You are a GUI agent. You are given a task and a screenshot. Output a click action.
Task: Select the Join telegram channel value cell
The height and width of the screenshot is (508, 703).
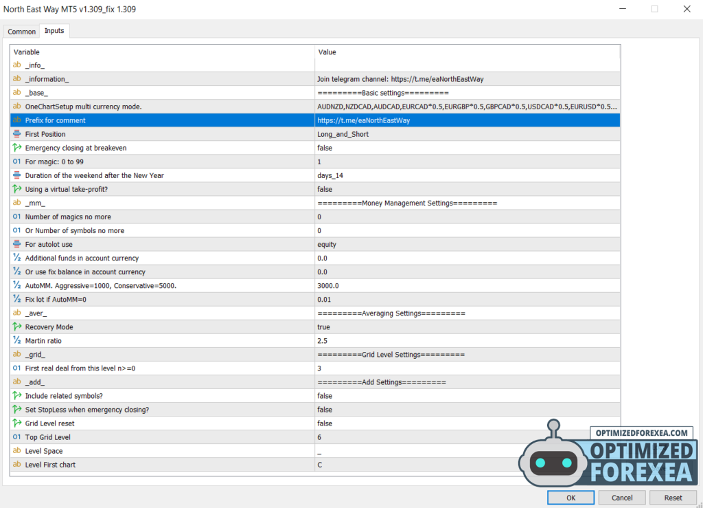[468, 79]
